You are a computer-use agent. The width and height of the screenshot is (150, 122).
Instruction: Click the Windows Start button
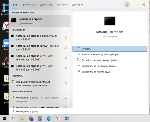[x=4, y=118]
